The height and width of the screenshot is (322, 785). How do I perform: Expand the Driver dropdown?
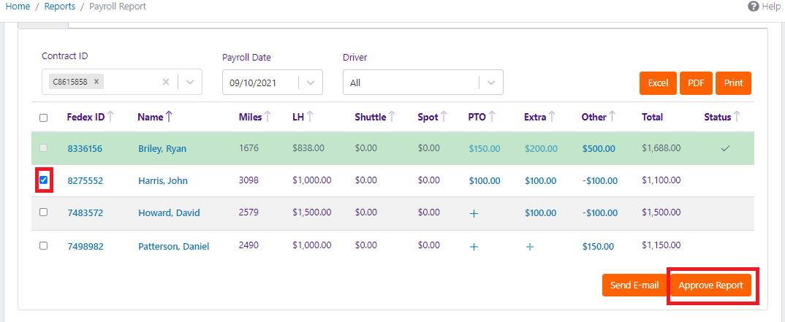(491, 83)
